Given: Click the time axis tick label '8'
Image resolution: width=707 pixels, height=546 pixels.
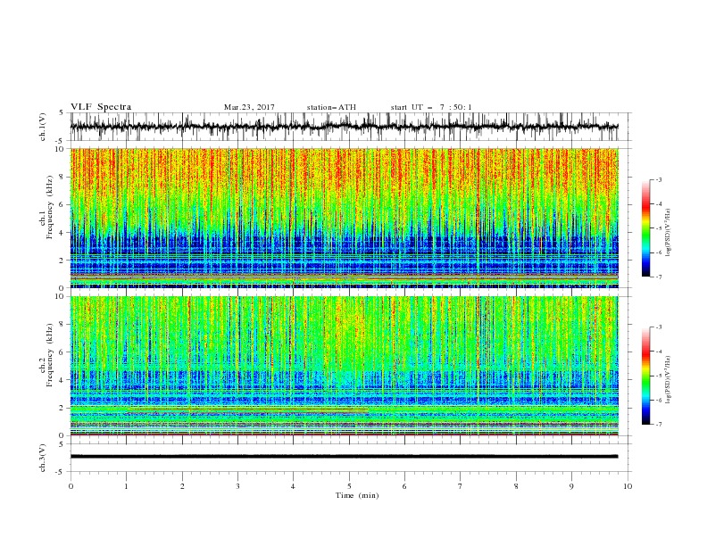Looking at the screenshot, I should pyautogui.click(x=516, y=486).
